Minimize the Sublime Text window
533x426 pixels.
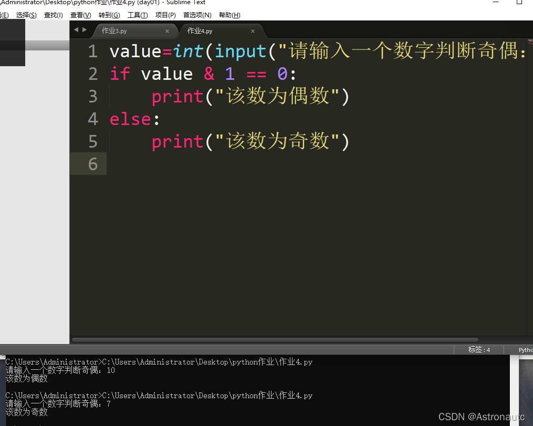click(x=496, y=2)
